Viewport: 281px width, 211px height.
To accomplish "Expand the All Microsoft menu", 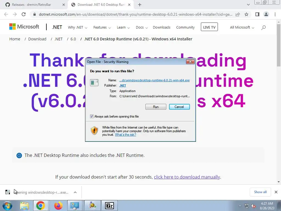I will click(242, 27).
